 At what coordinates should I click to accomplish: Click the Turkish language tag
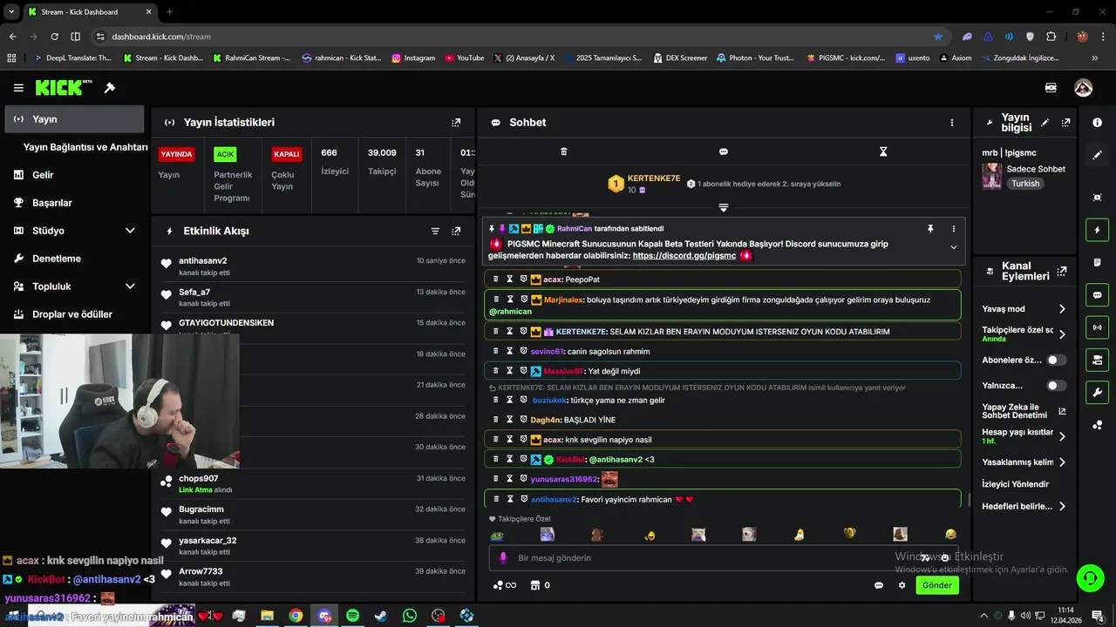[1025, 184]
